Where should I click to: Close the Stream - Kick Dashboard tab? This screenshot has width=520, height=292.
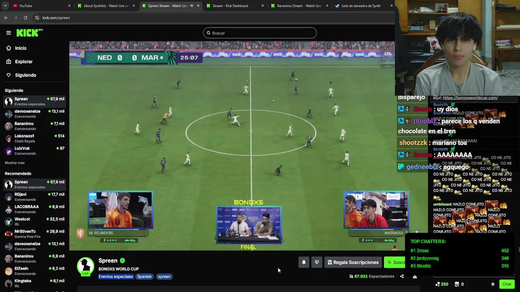tap(262, 6)
